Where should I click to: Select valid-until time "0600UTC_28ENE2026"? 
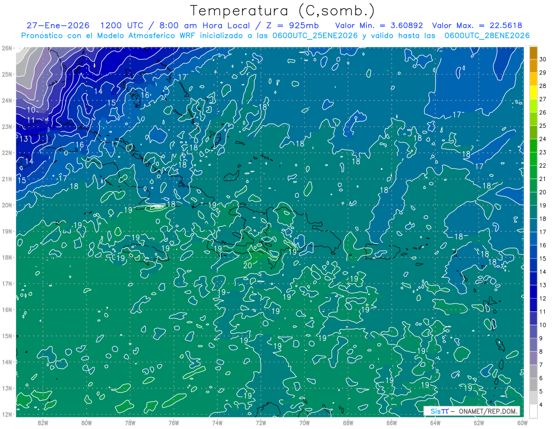click(x=487, y=36)
